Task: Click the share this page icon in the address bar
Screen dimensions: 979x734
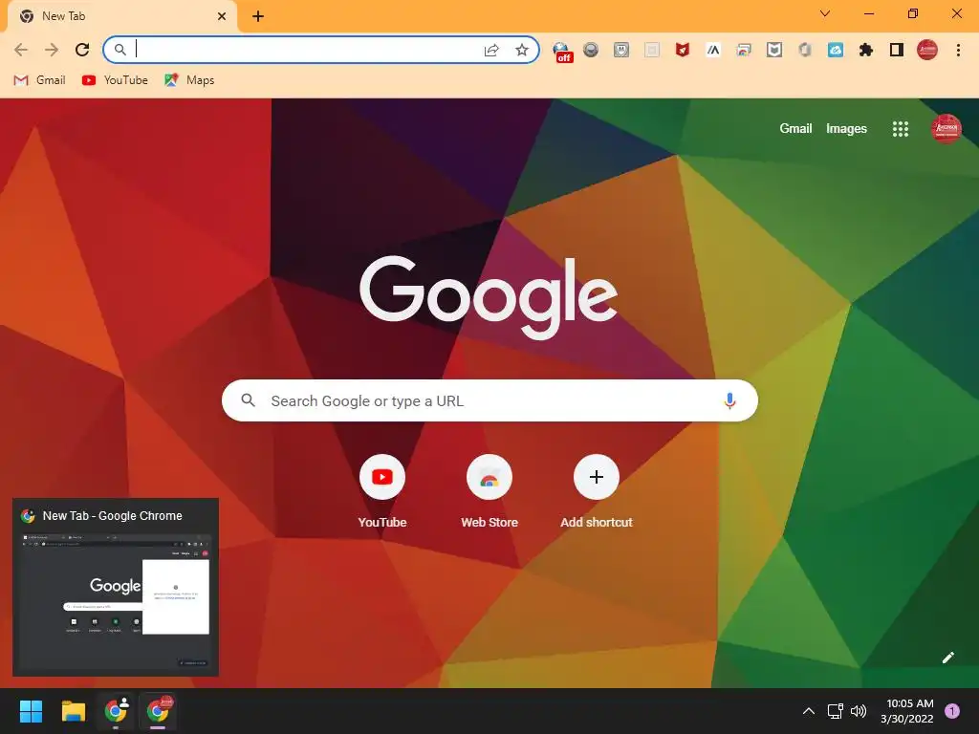Action: pos(491,50)
